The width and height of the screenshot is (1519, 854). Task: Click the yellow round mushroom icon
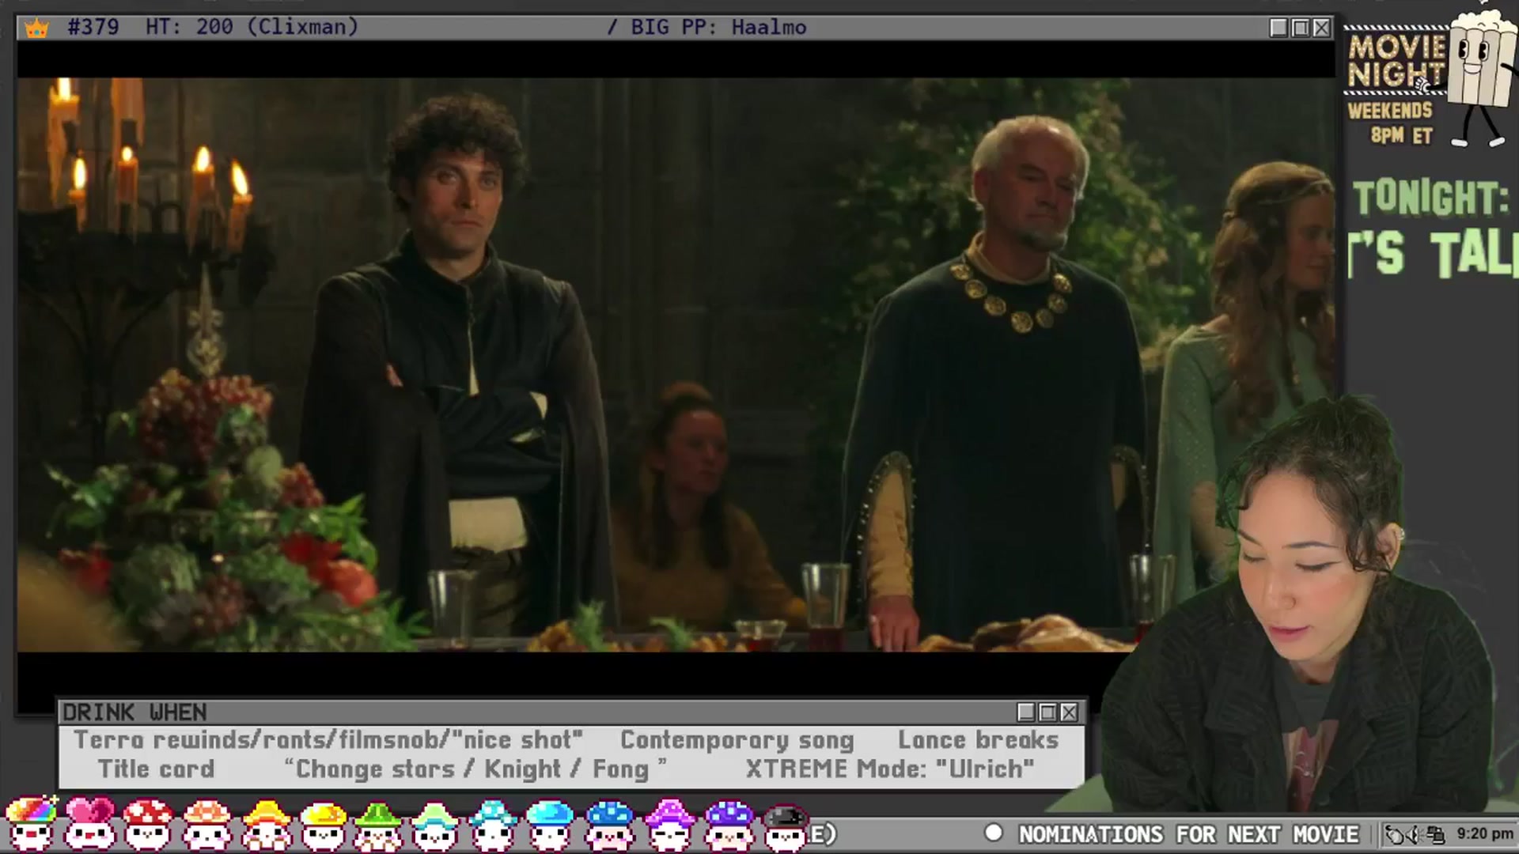coord(324,826)
